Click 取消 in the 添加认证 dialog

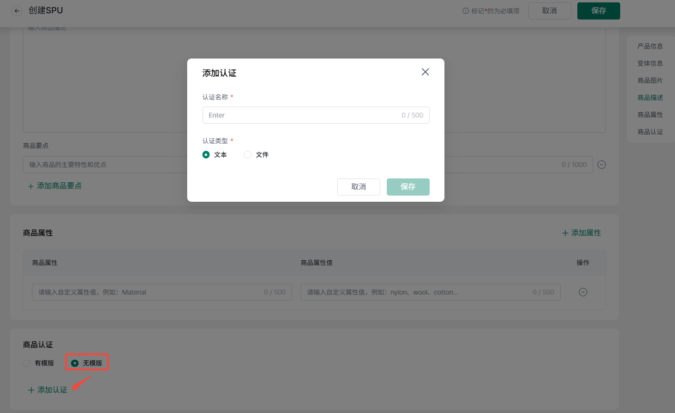(359, 187)
